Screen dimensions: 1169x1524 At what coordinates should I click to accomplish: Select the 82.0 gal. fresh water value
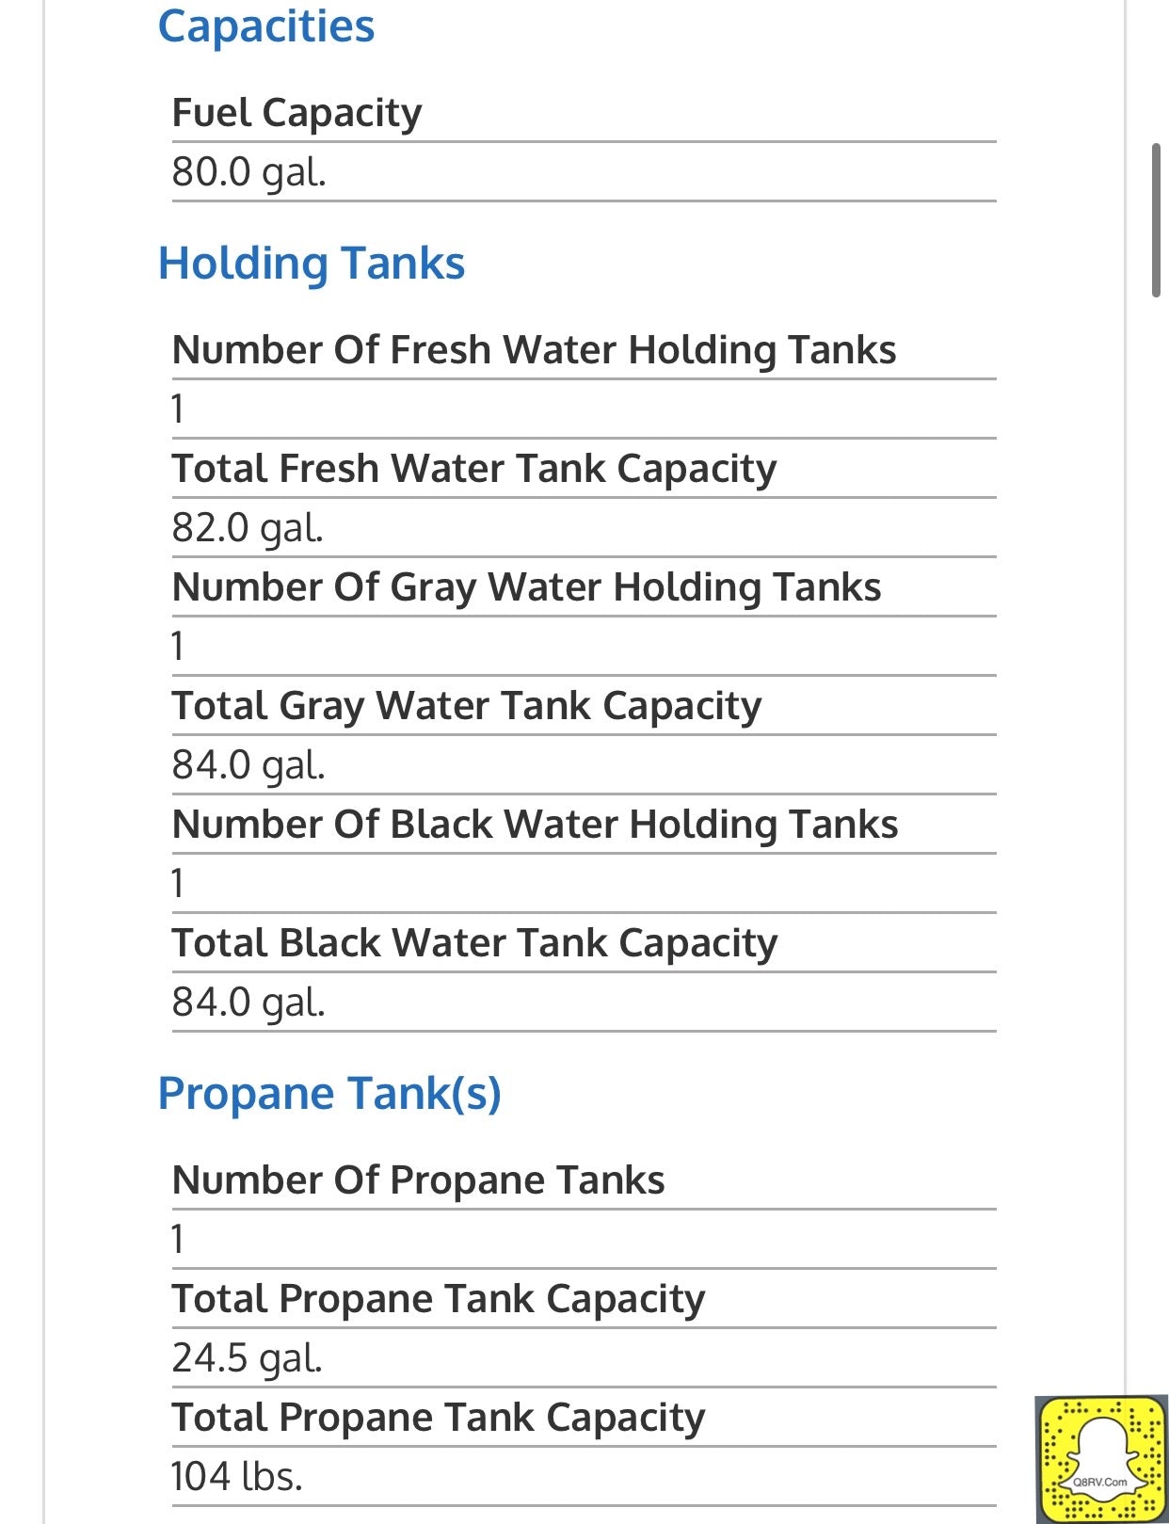tap(248, 528)
